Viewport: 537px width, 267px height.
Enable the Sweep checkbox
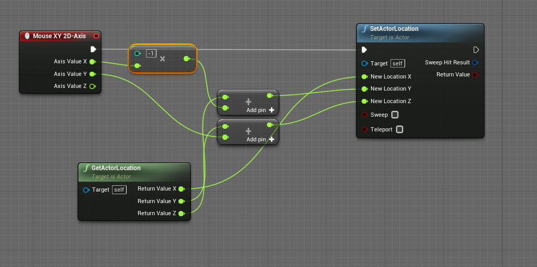pos(395,115)
